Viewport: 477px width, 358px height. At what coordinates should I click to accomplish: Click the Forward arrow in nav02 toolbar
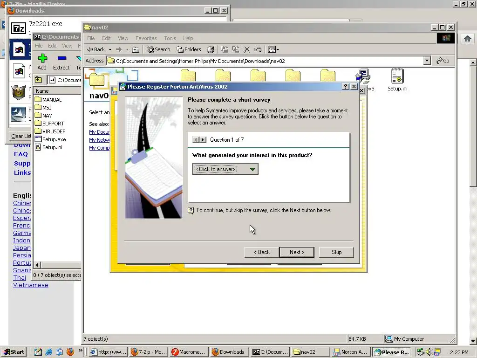point(119,49)
